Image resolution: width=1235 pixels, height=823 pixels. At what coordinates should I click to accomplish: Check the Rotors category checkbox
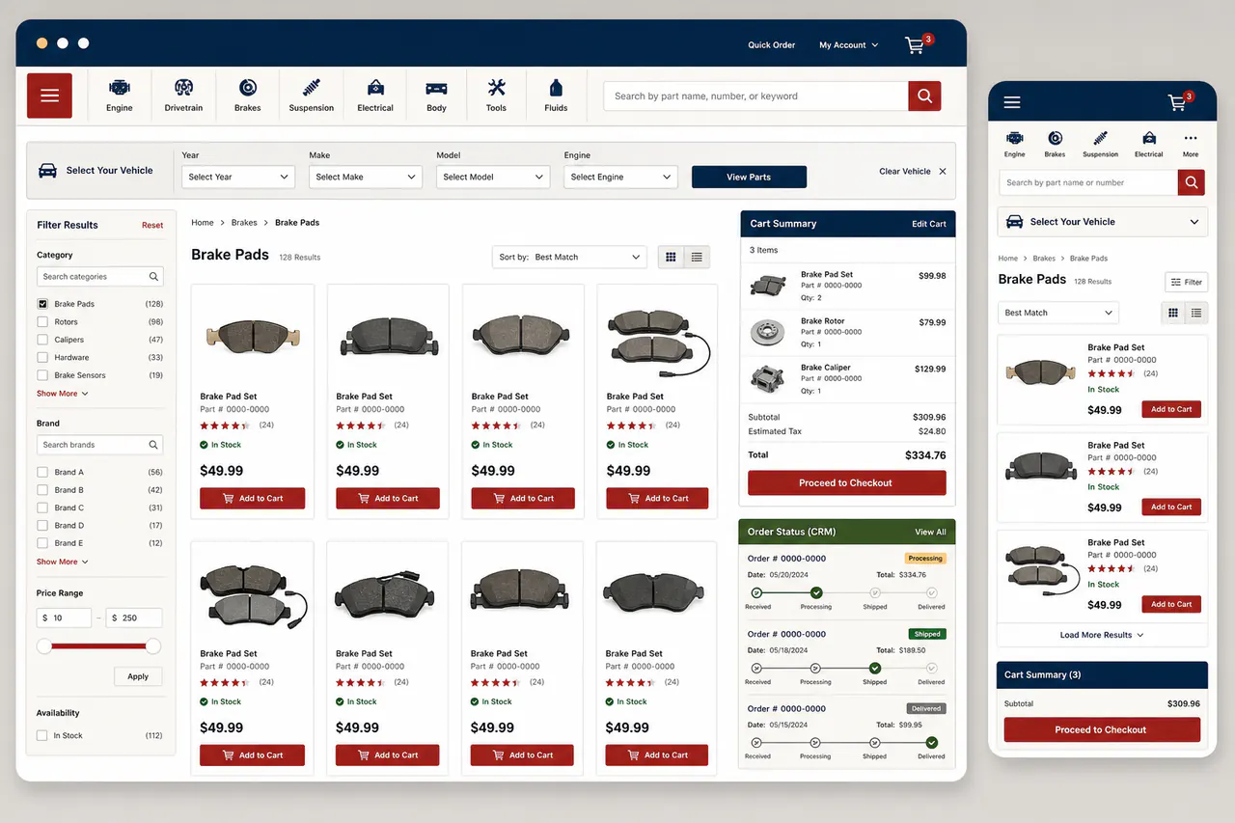click(x=42, y=322)
